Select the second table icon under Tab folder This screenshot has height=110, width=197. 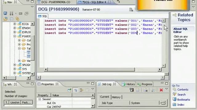(29, 56)
